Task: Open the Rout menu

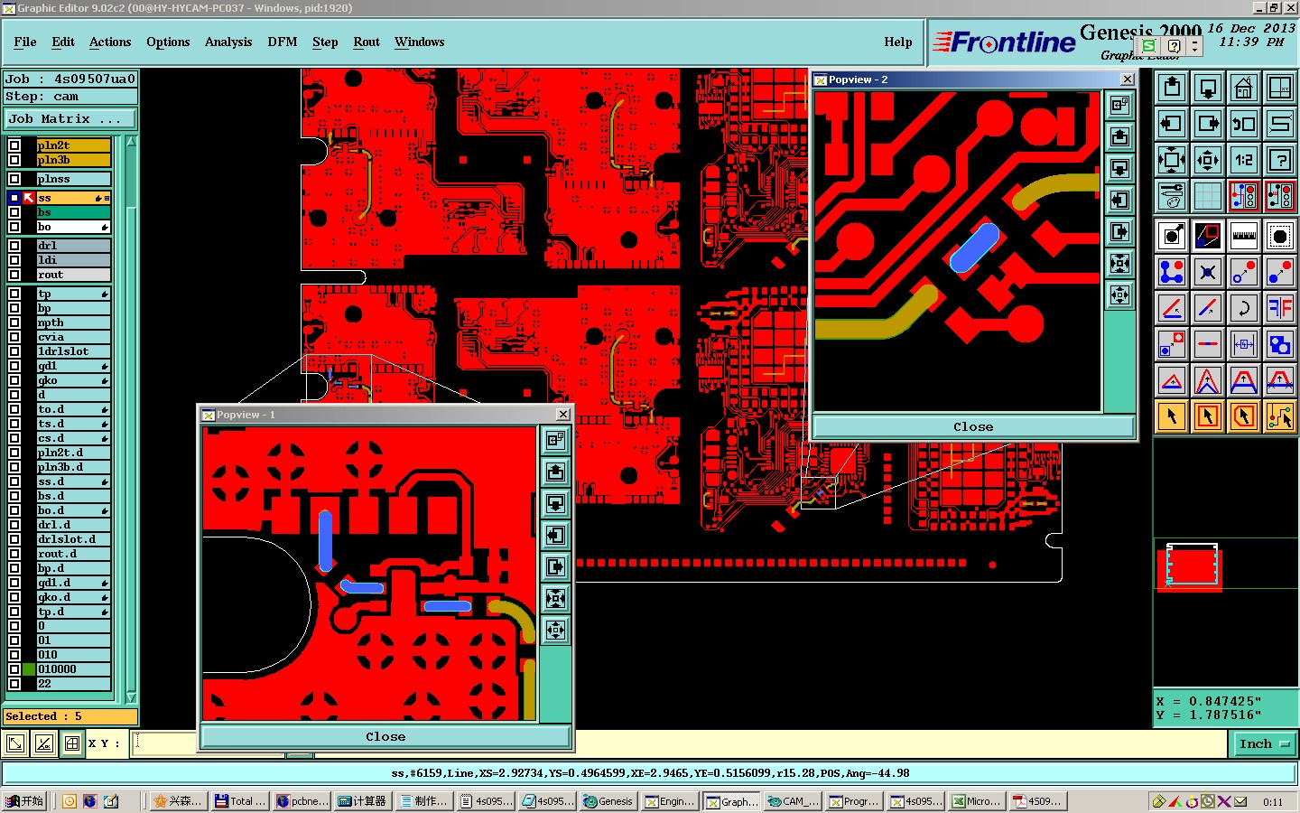Action: click(x=367, y=42)
